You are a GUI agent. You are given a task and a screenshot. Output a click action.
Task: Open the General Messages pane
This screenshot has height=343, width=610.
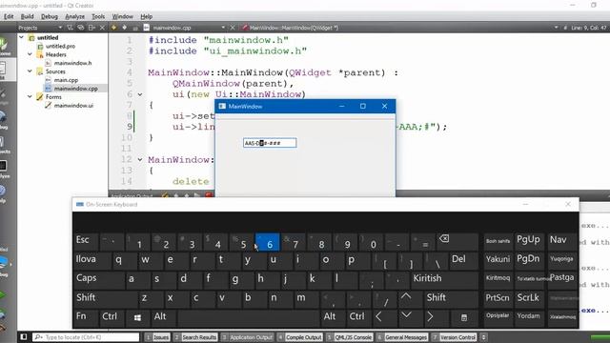(x=402, y=337)
